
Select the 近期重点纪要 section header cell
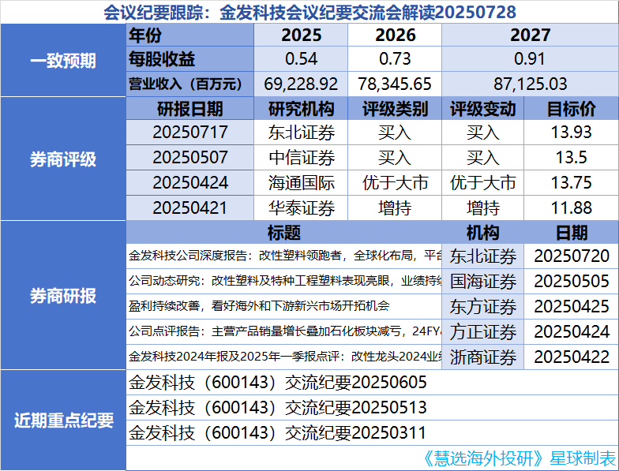pyautogui.click(x=63, y=420)
